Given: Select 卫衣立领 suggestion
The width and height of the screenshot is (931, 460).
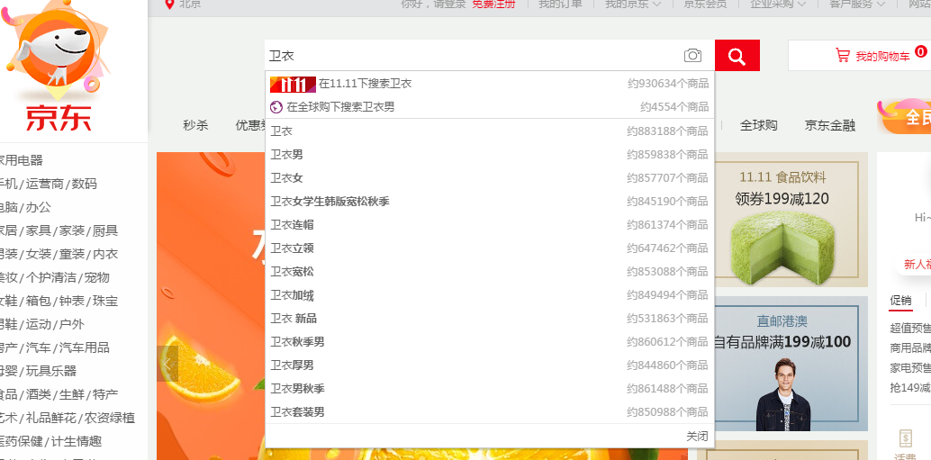Looking at the screenshot, I should point(490,248).
